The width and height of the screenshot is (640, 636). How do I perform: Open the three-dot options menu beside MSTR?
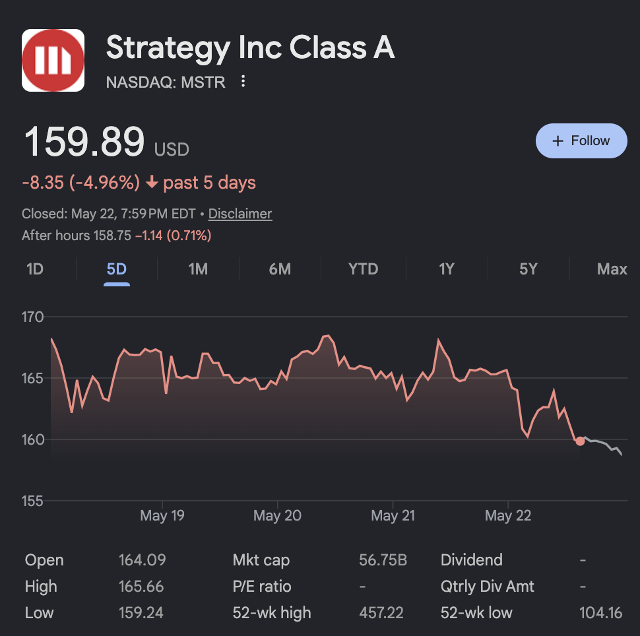point(243,81)
